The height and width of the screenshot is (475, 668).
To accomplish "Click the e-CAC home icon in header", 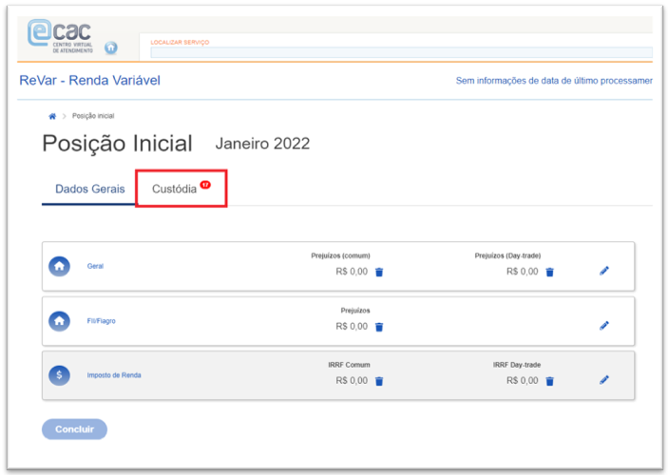I will tap(111, 47).
